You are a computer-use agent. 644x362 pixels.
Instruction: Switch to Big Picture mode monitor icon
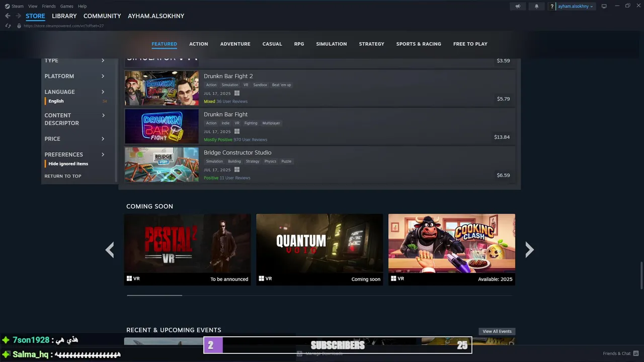[604, 6]
